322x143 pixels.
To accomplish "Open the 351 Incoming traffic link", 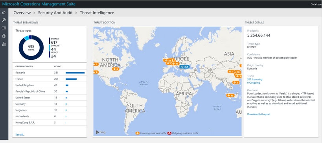I will [x=255, y=79].
